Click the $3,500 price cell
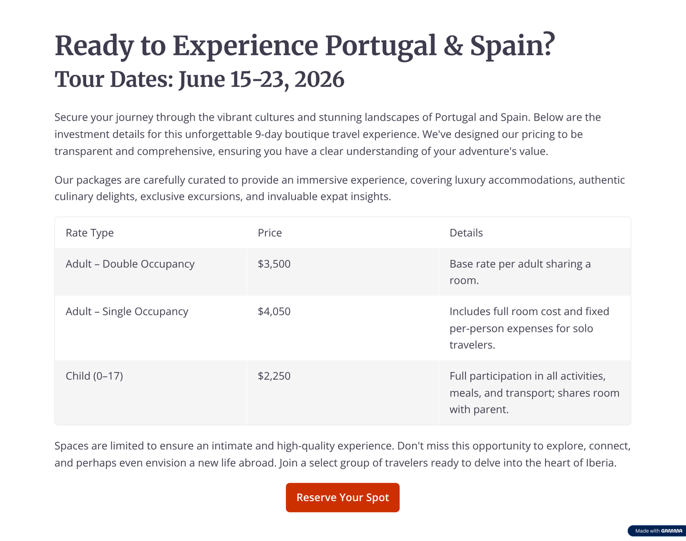The image size is (686, 541). pyautogui.click(x=274, y=264)
